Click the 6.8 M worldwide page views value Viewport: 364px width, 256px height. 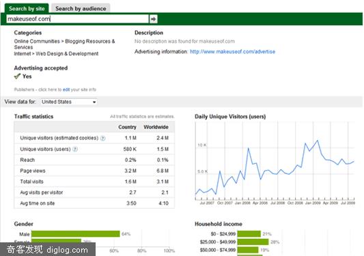[163, 171]
